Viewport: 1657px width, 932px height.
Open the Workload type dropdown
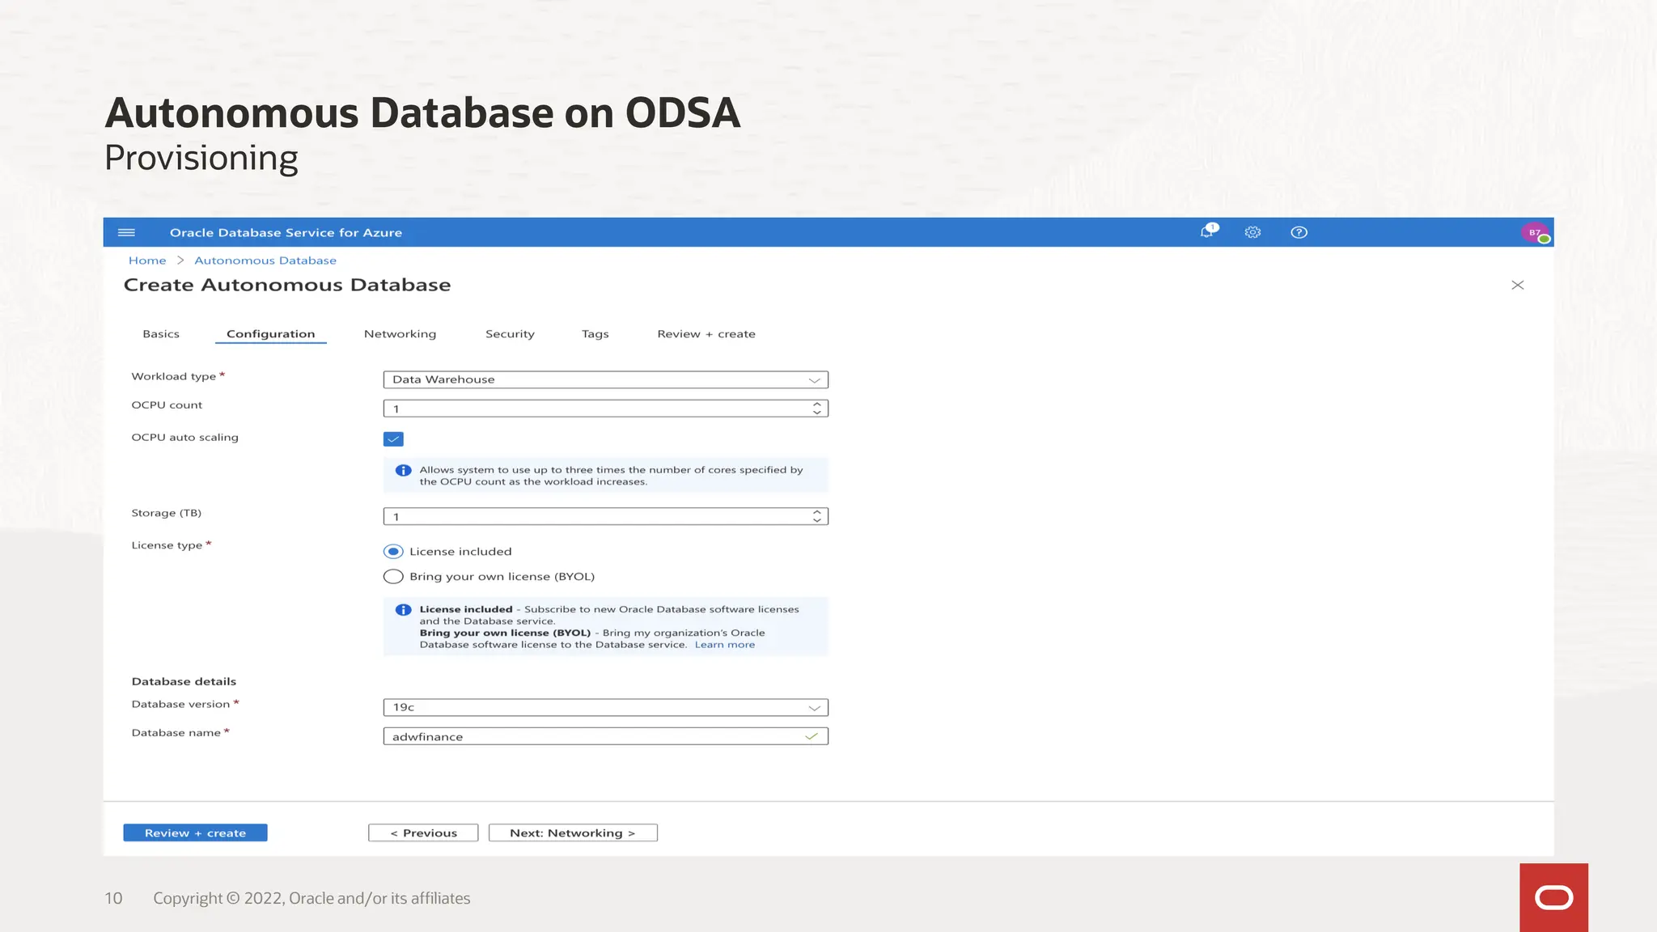pyautogui.click(x=605, y=379)
